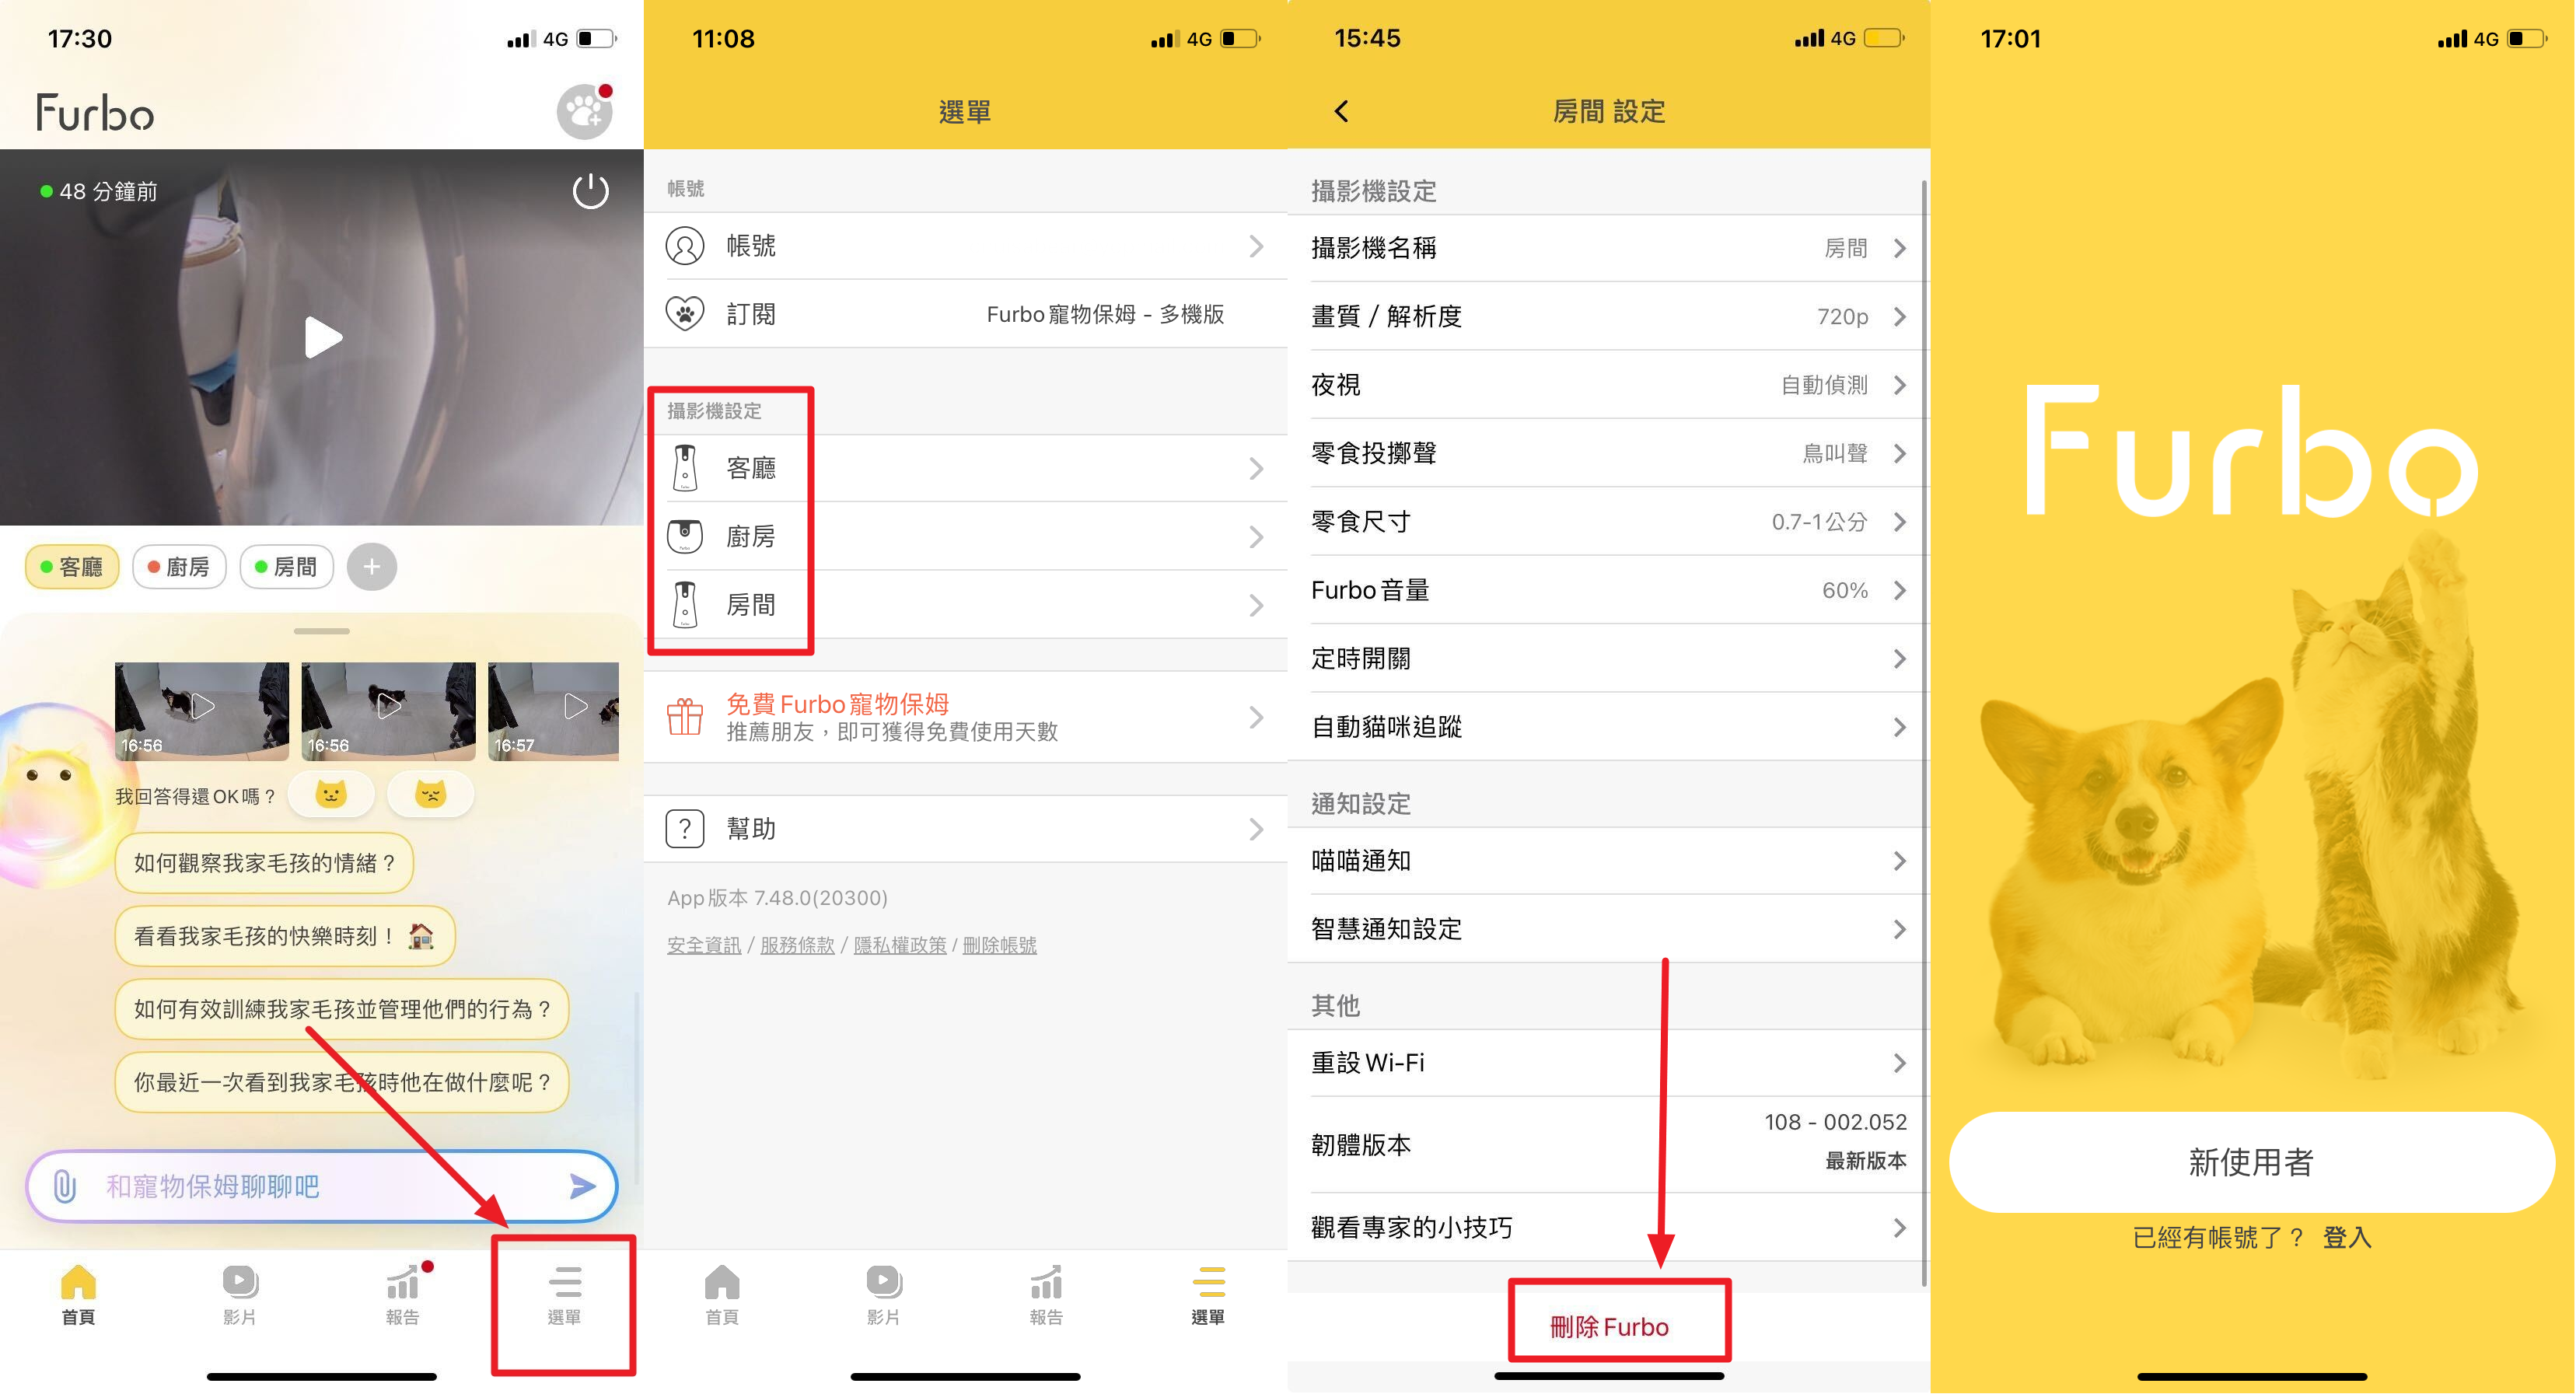
Task: Select the 廚房 camera icon in 攝影機設定
Action: point(686,536)
